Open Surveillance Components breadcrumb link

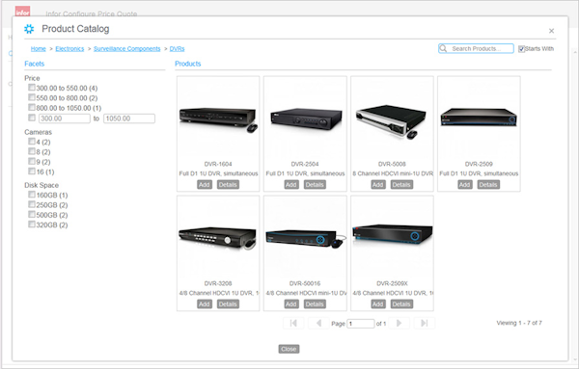pos(127,49)
